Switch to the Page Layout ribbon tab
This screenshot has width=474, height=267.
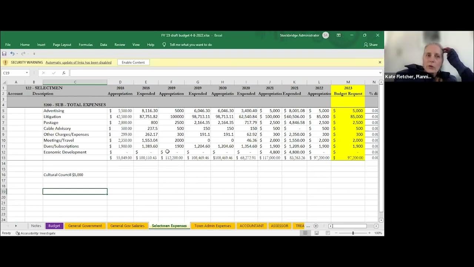[x=62, y=44]
